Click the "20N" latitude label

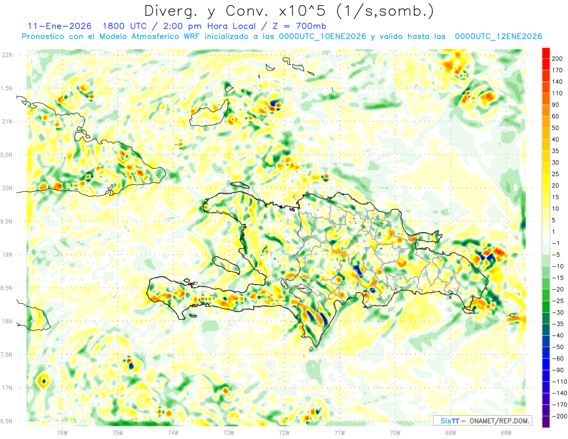pyautogui.click(x=7, y=188)
